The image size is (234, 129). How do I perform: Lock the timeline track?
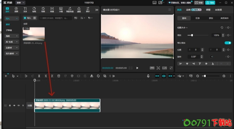[10, 105]
